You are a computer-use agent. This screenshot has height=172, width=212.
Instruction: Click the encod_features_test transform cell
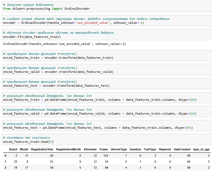(x=107, y=84)
